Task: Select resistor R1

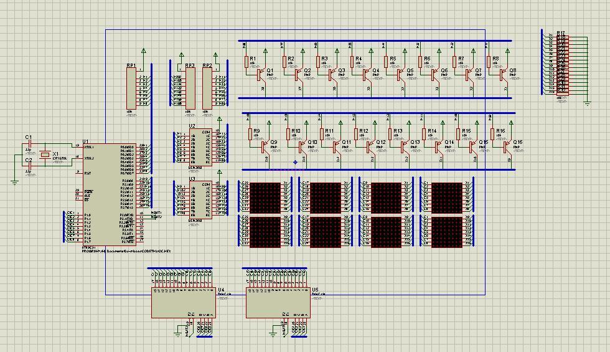Action: pos(246,64)
